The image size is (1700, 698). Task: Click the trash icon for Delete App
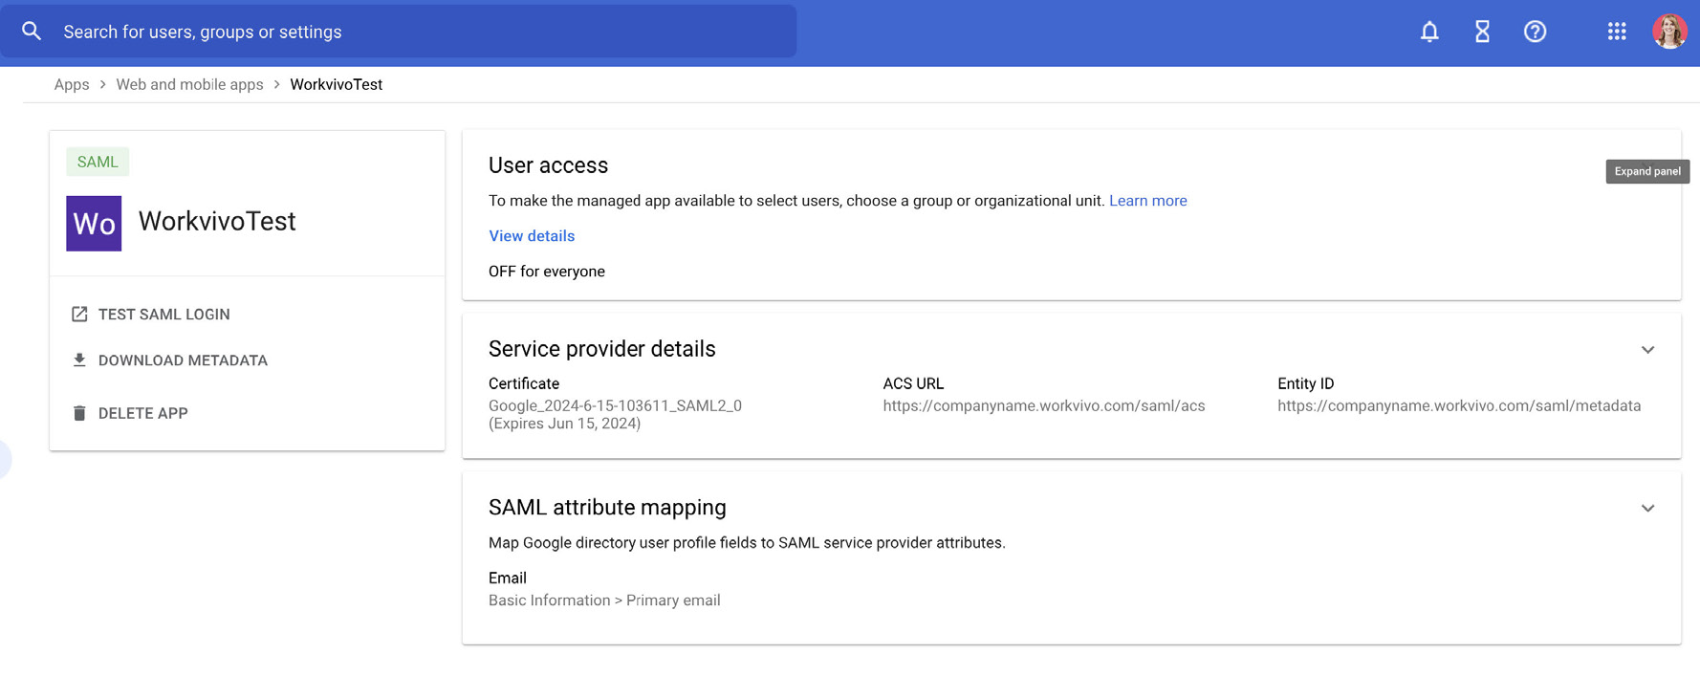coord(79,413)
